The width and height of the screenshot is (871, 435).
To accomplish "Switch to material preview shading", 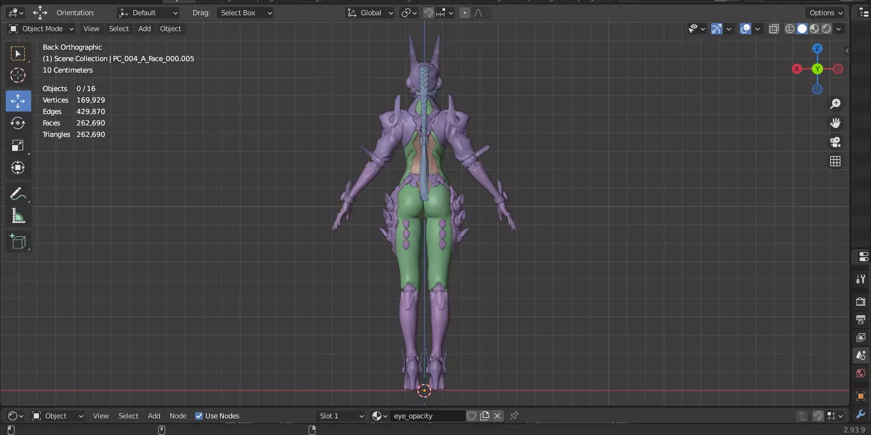I will click(x=814, y=29).
